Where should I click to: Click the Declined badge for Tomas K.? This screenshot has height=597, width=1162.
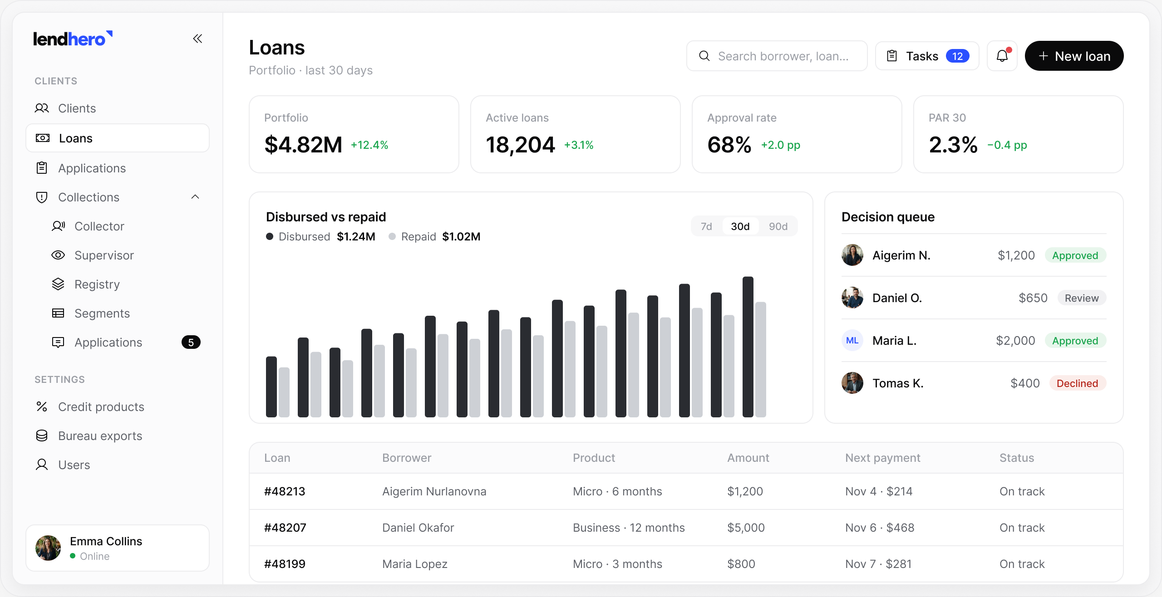1078,383
